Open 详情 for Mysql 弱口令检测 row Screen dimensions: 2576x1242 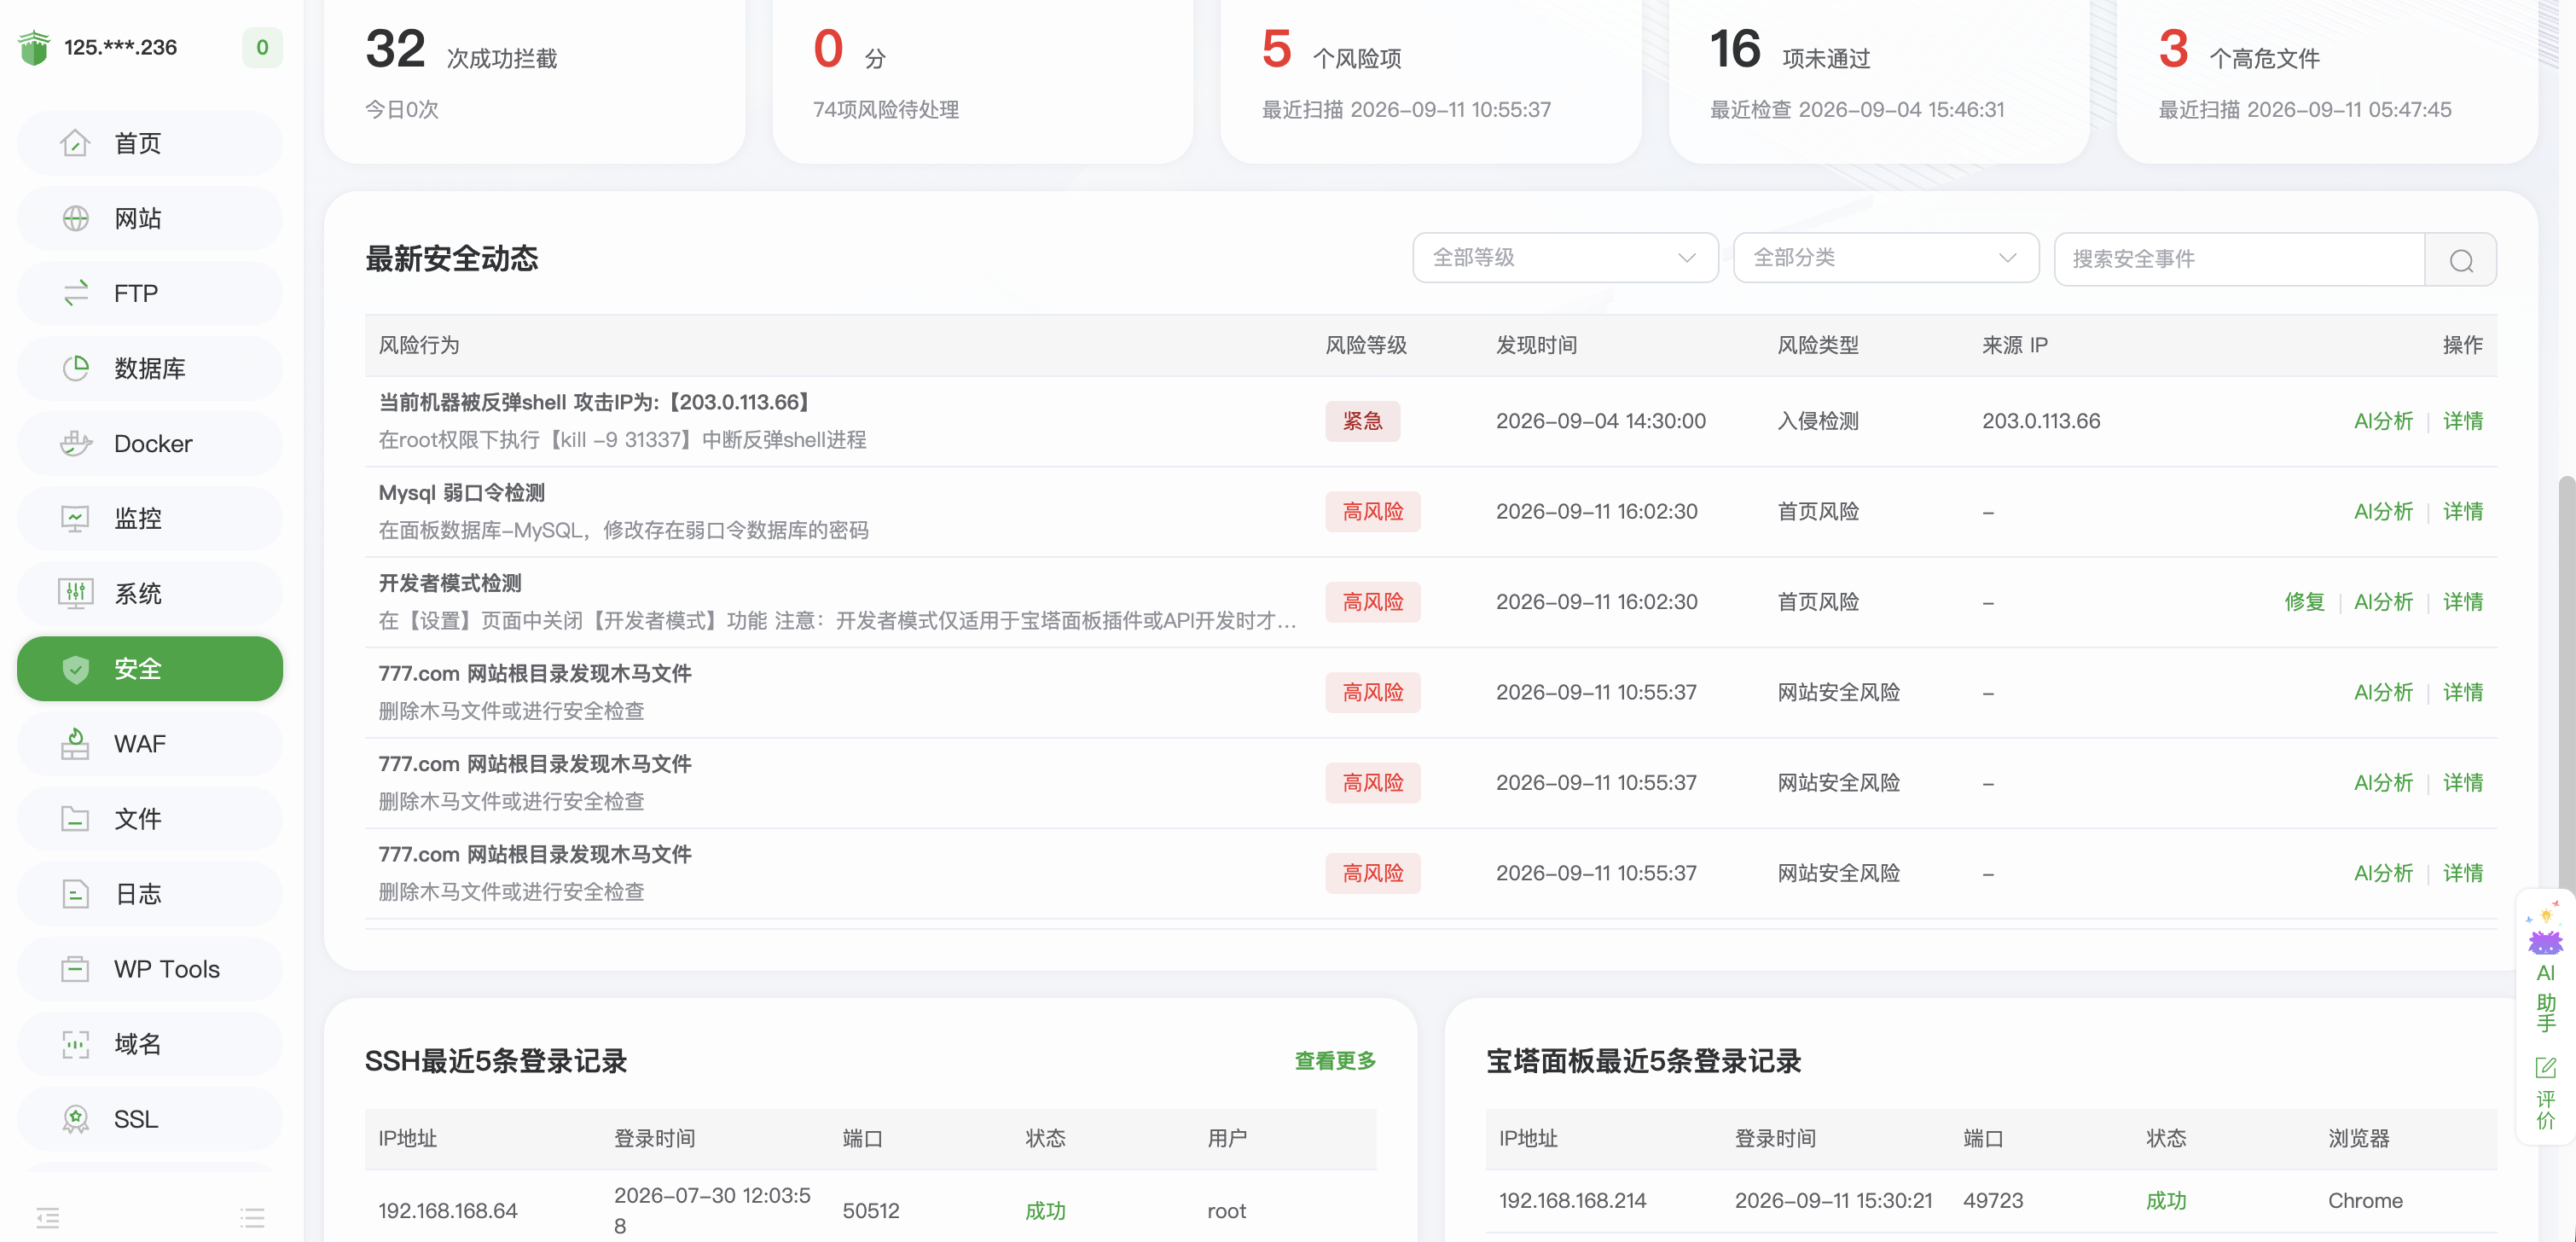point(2463,512)
